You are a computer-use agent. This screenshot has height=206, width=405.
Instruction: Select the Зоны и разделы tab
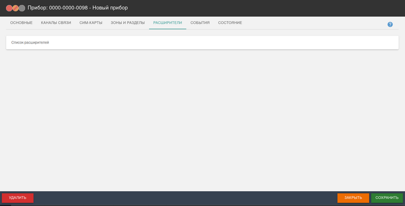(128, 23)
